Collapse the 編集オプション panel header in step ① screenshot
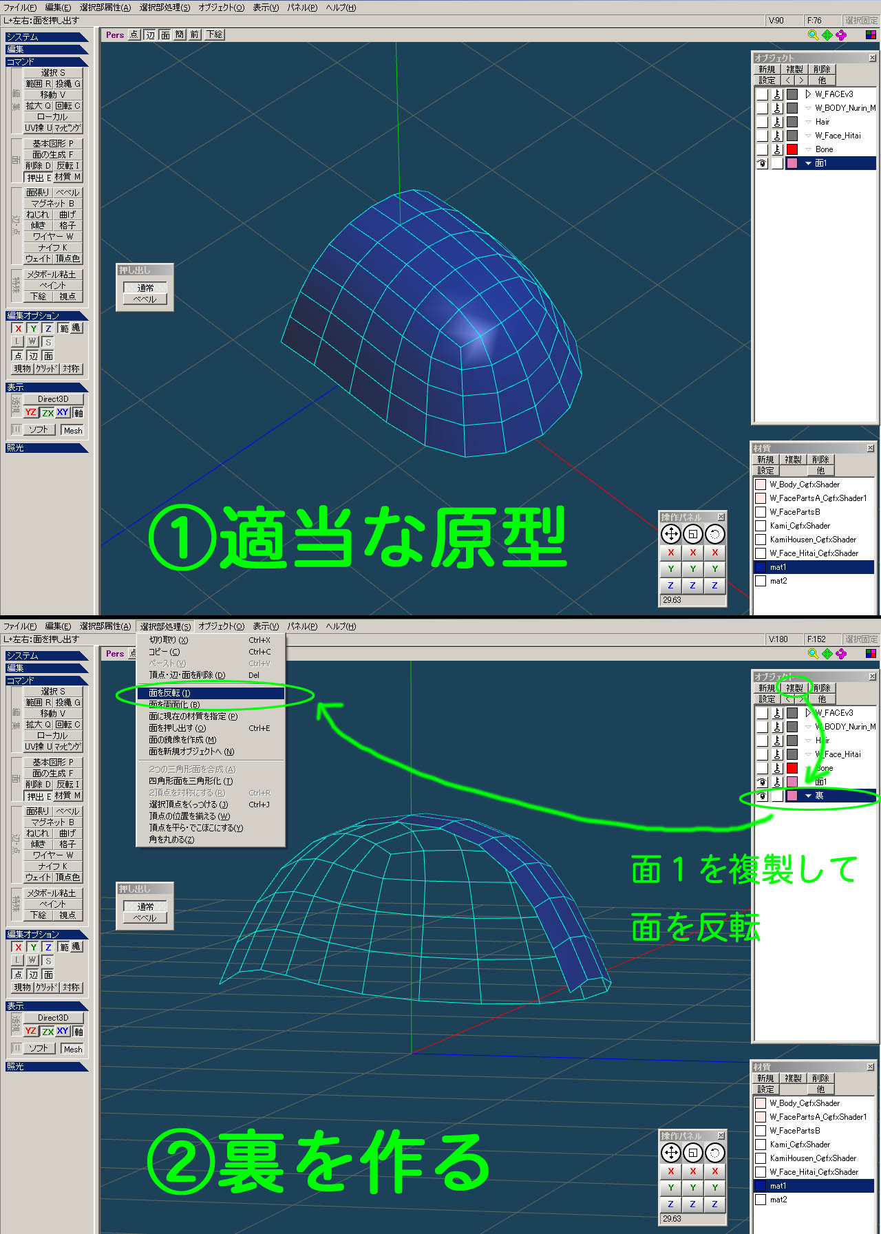The image size is (881, 1234). pyautogui.click(x=47, y=315)
